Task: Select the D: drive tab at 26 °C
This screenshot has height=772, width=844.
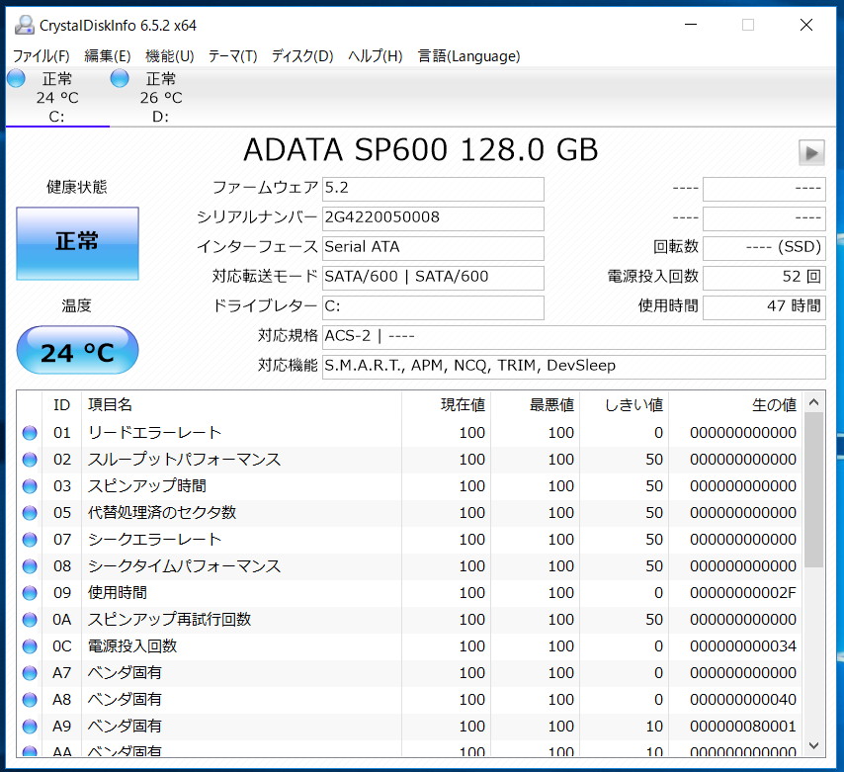Action: (x=160, y=98)
